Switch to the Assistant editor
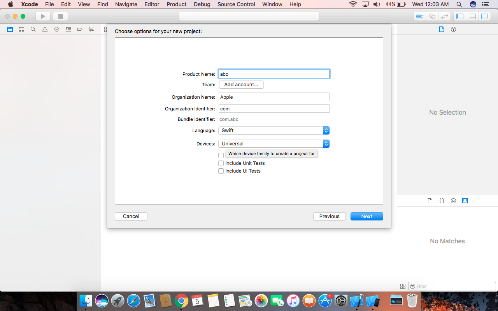This screenshot has height=311, width=498. click(x=432, y=16)
